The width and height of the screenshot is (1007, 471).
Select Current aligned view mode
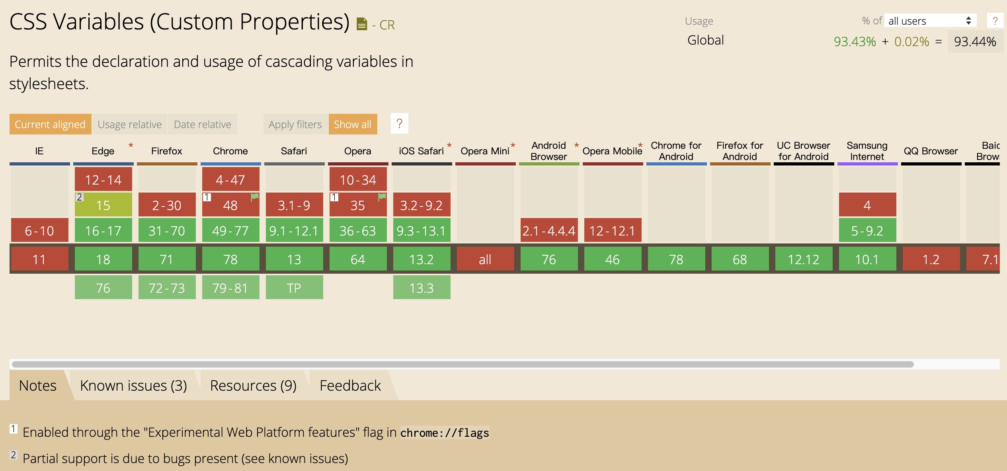(50, 125)
